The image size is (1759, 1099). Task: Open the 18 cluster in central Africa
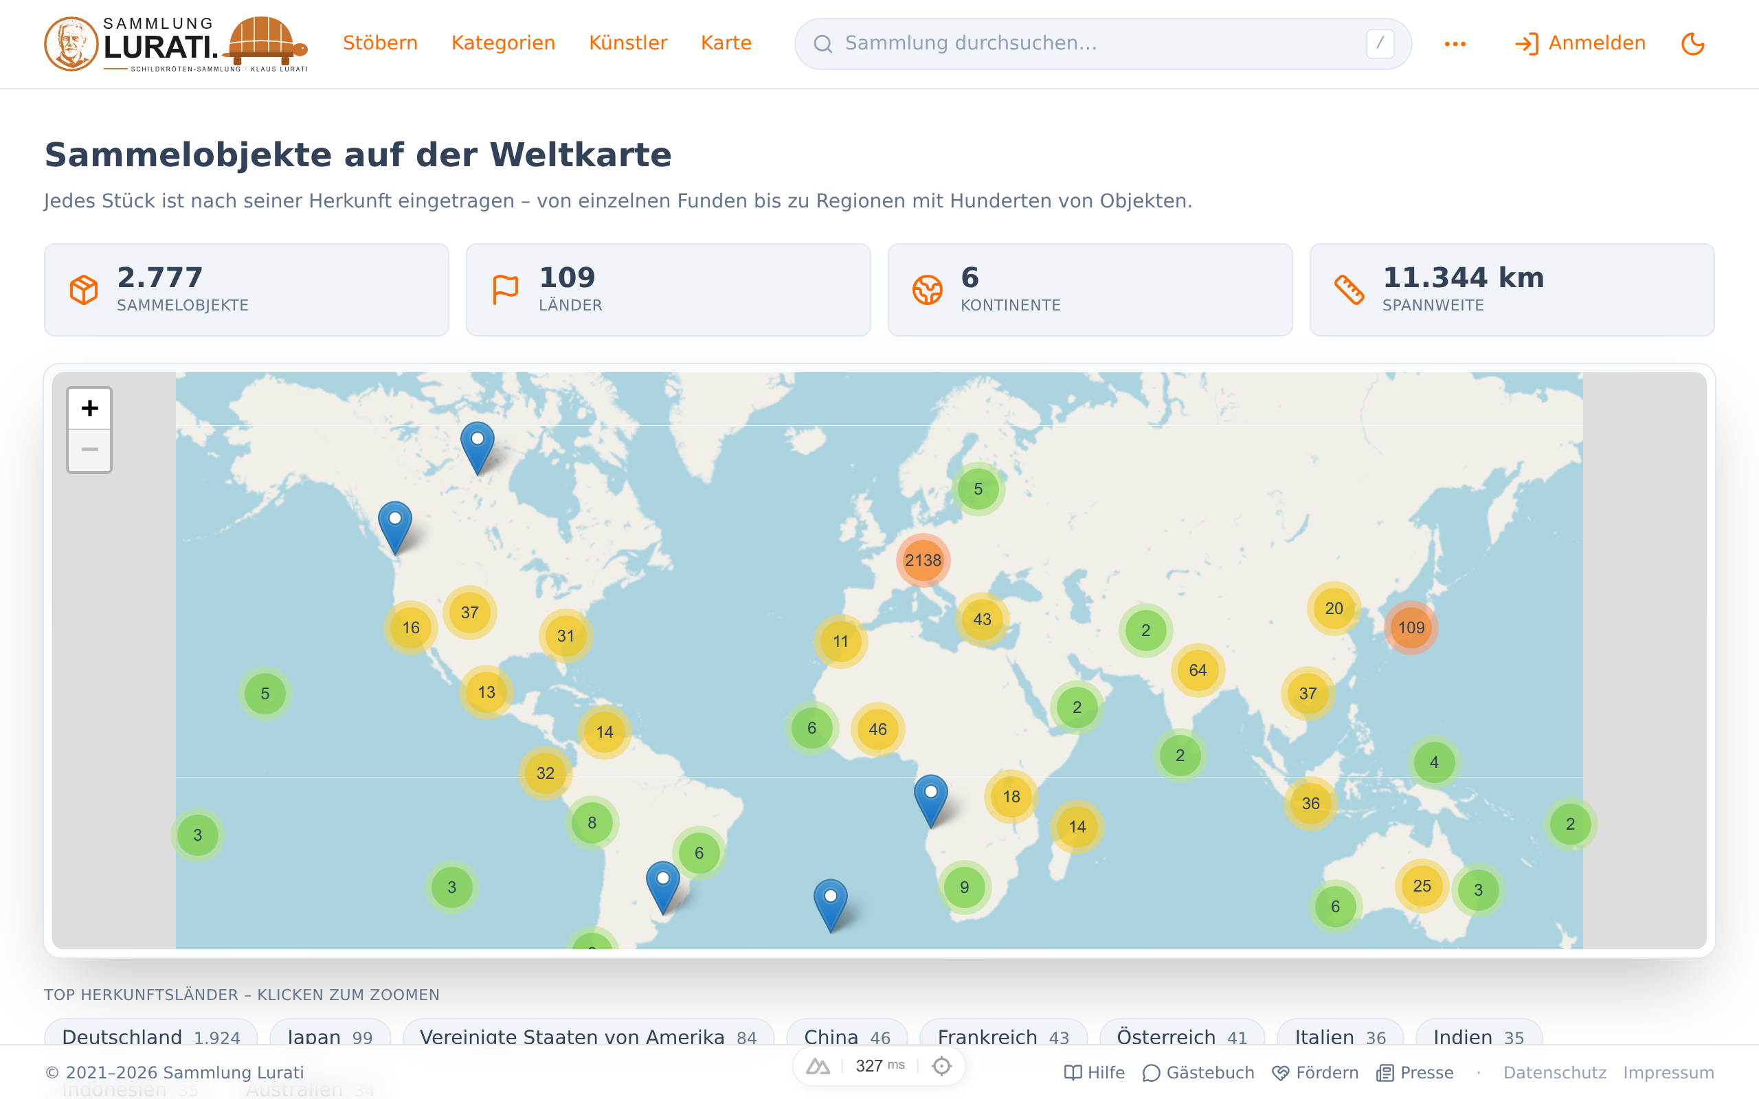1011,797
